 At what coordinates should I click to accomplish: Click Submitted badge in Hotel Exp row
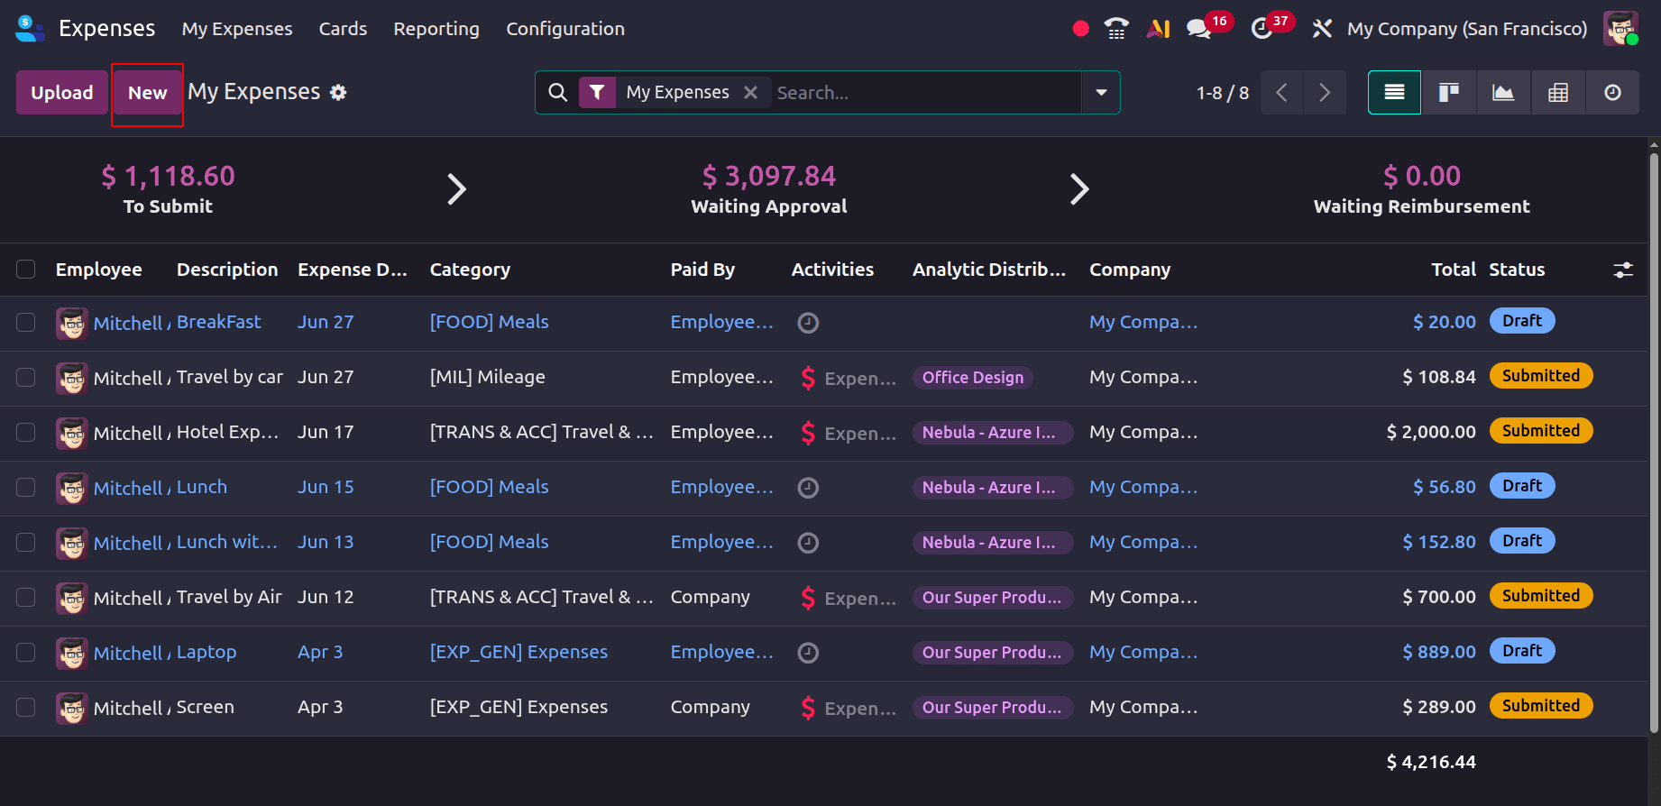1541,431
